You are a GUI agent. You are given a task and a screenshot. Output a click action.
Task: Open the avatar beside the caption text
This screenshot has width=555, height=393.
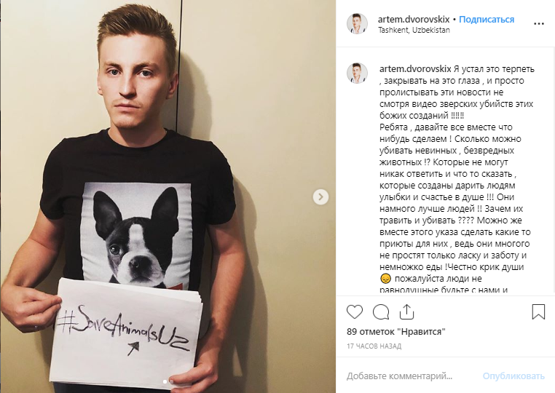357,73
